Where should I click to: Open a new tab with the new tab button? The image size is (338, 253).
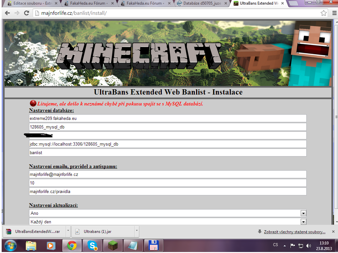point(293,3)
